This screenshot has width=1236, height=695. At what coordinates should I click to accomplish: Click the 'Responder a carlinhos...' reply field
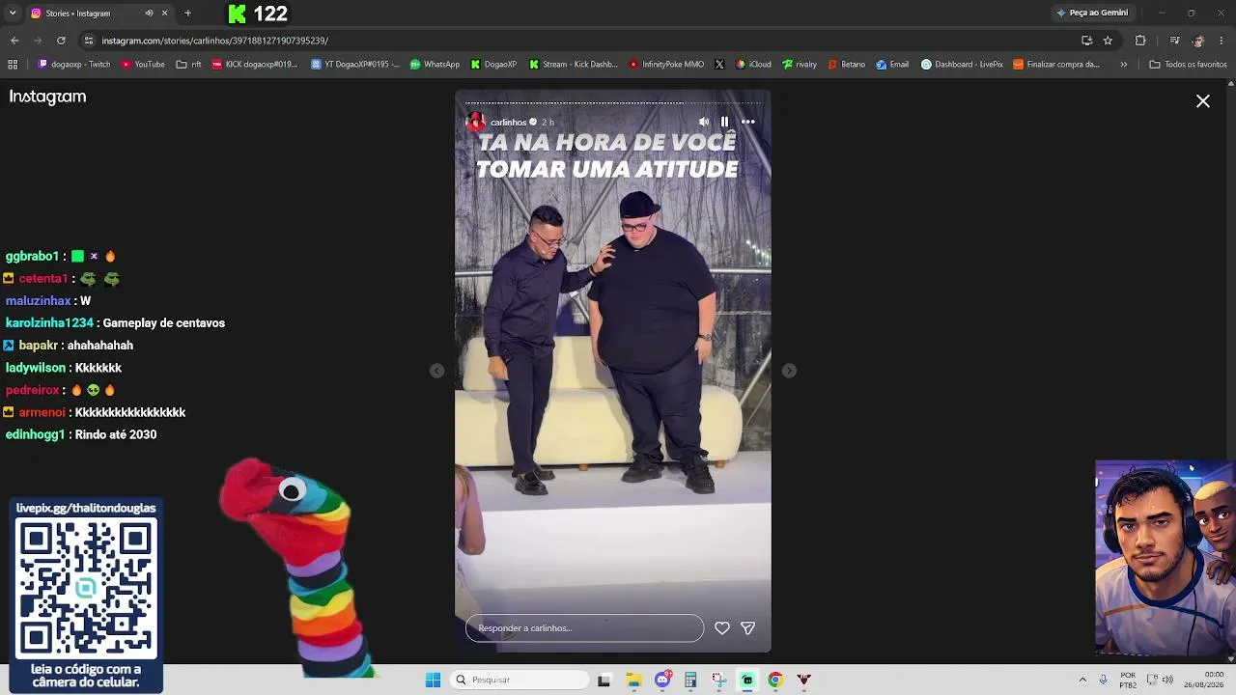point(584,628)
